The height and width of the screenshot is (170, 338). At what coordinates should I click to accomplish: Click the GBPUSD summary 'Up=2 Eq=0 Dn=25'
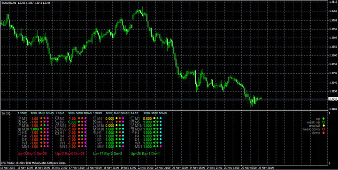(32, 154)
